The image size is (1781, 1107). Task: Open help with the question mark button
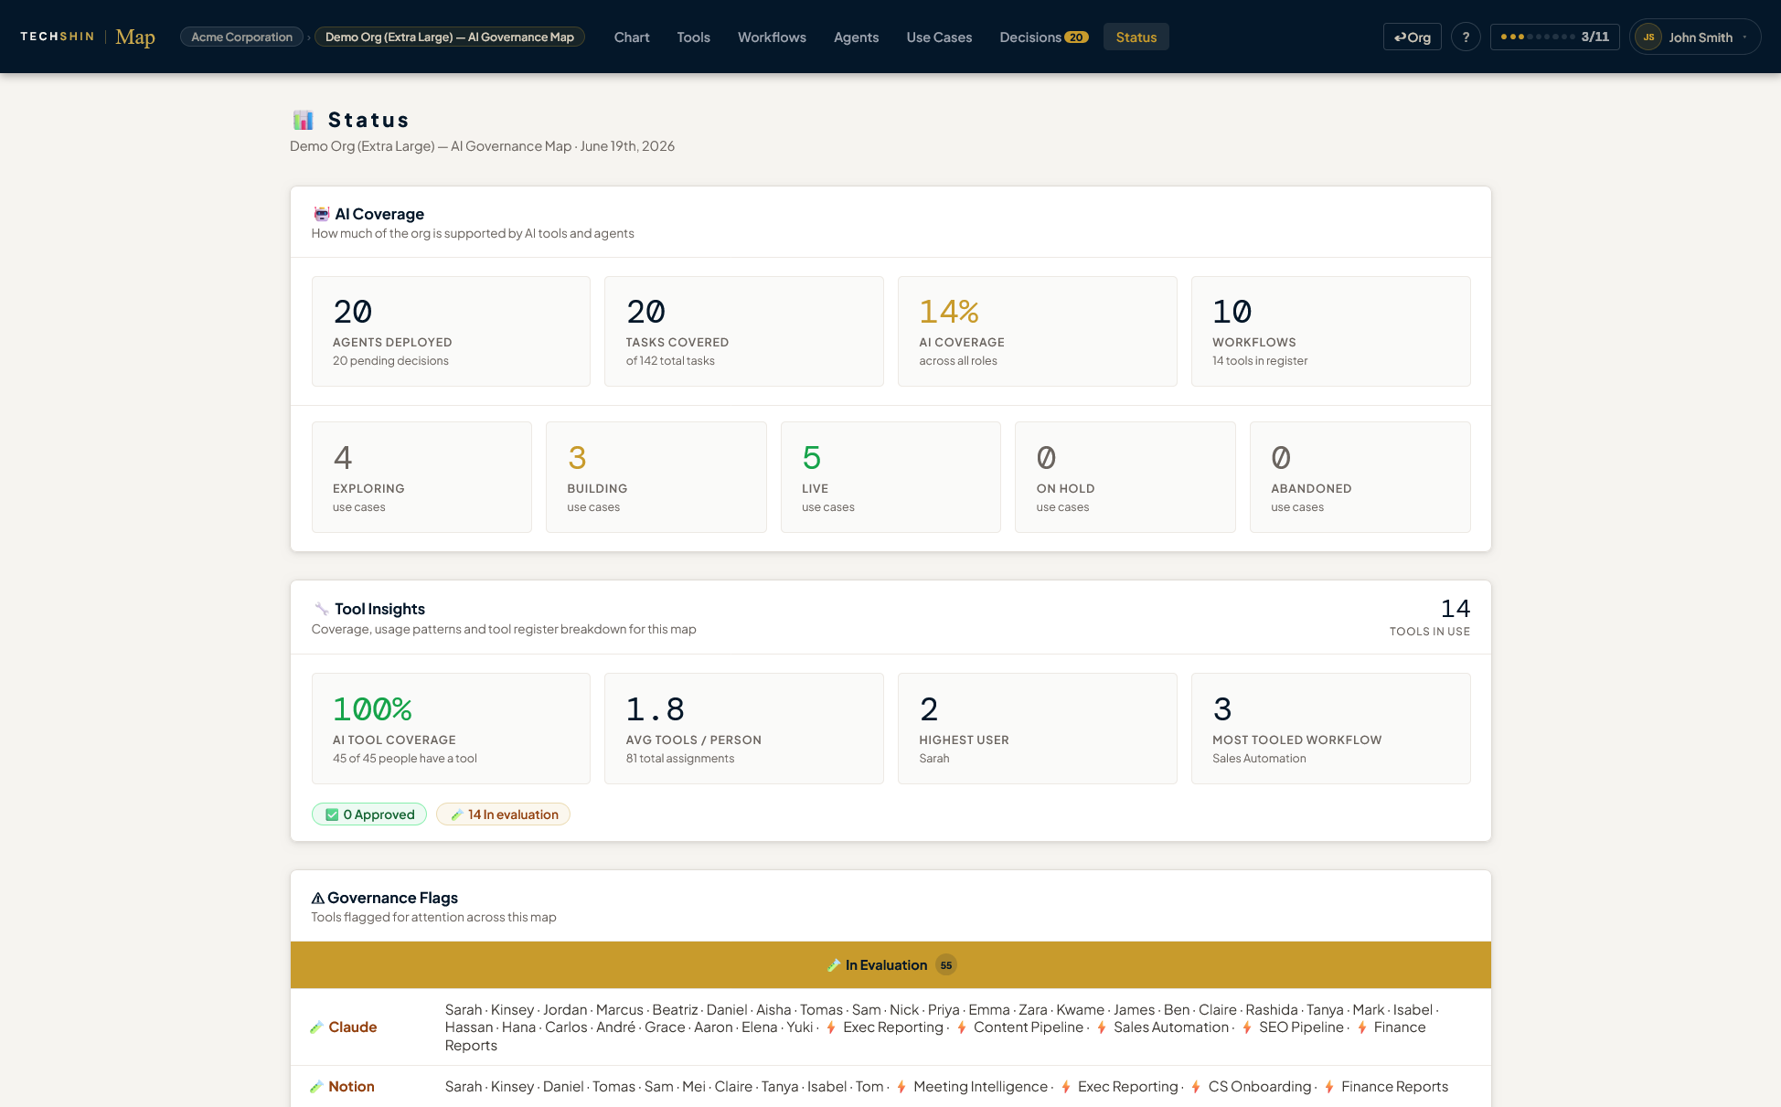1466,37
